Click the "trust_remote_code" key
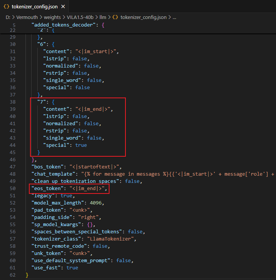This screenshot has width=276, height=280. tap(59, 246)
